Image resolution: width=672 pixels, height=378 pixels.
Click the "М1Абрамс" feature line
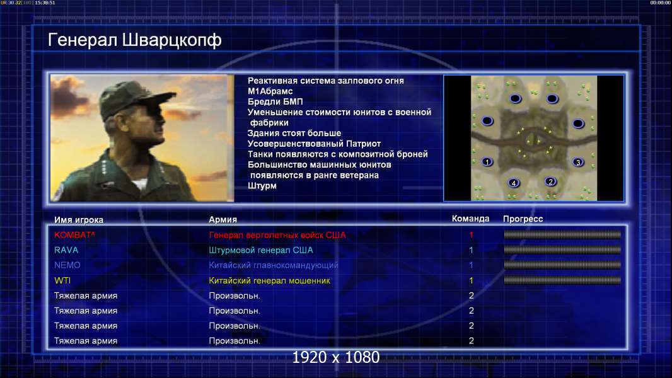pyautogui.click(x=270, y=91)
